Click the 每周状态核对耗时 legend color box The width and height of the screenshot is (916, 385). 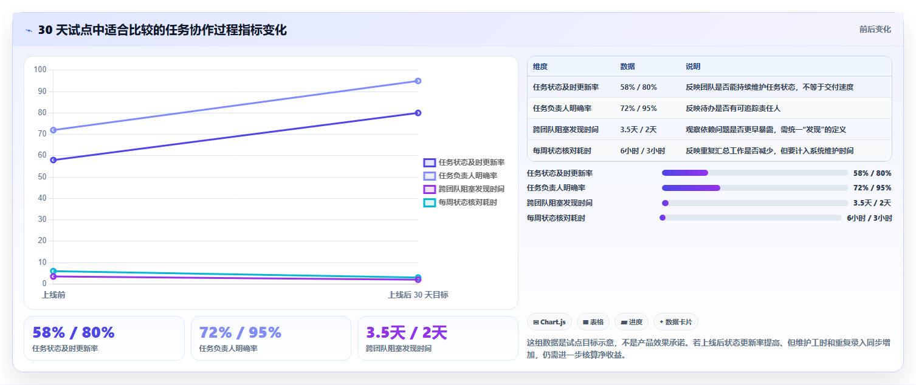[x=429, y=203]
